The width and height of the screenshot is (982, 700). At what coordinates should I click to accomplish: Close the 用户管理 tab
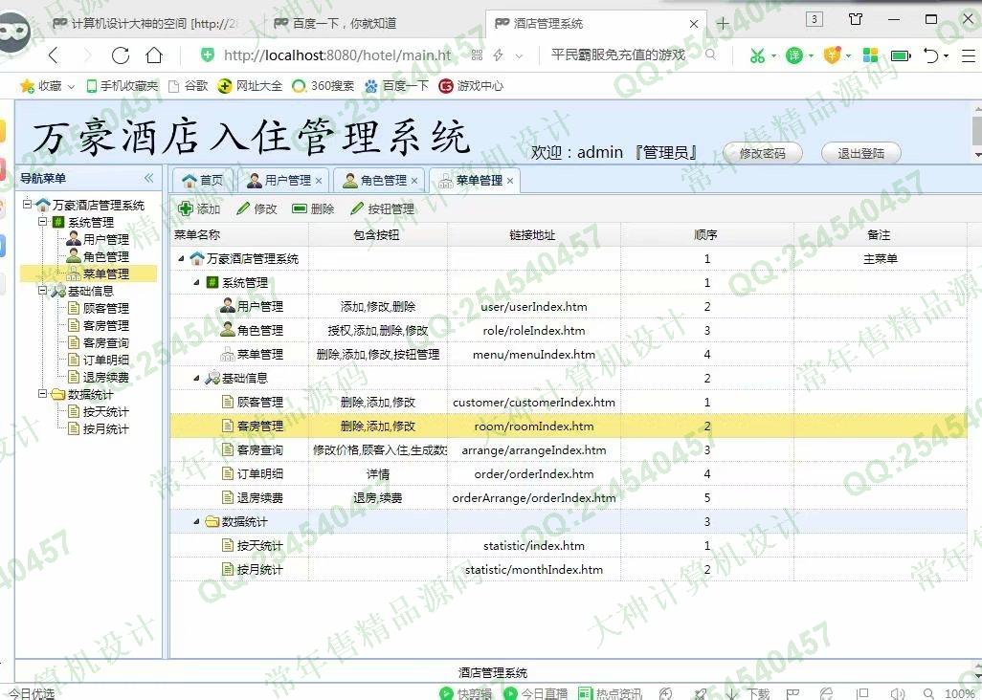(319, 181)
